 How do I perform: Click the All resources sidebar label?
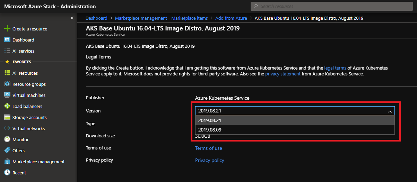tap(25, 73)
